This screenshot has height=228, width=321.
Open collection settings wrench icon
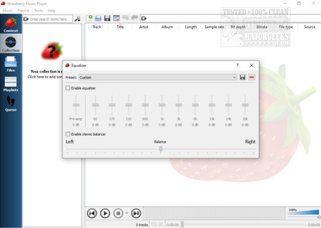(77, 19)
